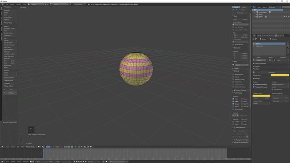Enable Backface Culling checkbox
This screenshot has height=163, width=290.
coord(233,80)
